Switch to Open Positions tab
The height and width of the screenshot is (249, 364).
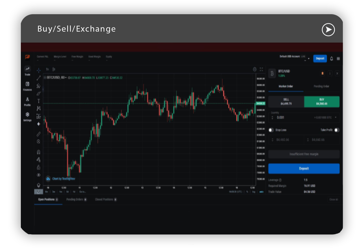[48, 199]
